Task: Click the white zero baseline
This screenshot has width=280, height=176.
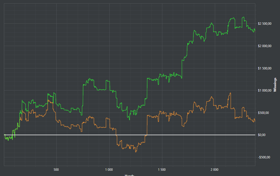Action: click(x=130, y=135)
